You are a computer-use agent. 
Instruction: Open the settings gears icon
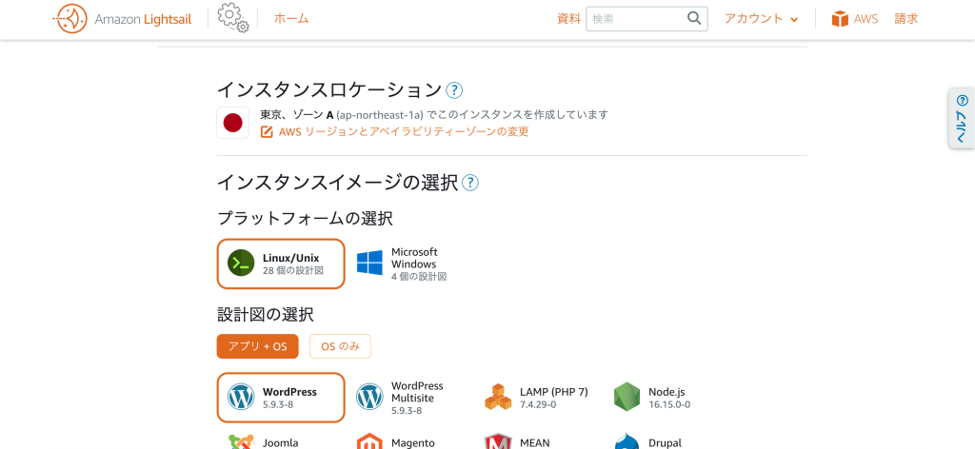coord(233,19)
